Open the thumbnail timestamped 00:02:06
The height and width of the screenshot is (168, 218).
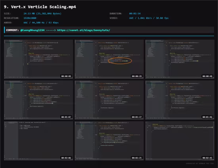[x=38, y=141]
